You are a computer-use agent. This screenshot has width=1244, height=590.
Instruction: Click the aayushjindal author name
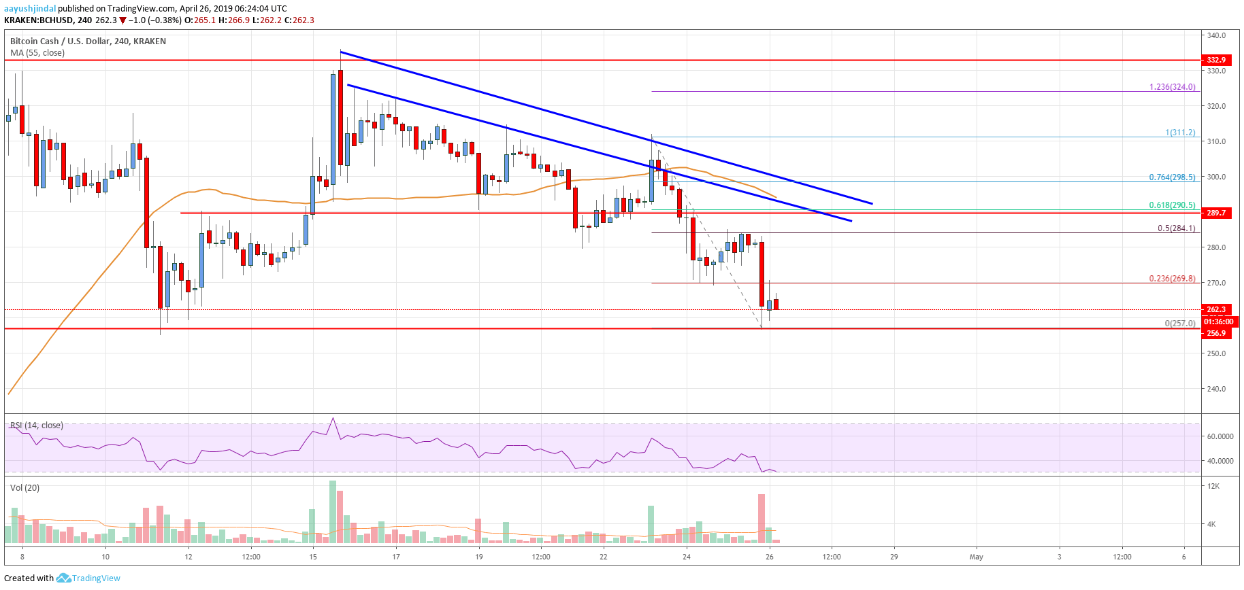pyautogui.click(x=31, y=9)
